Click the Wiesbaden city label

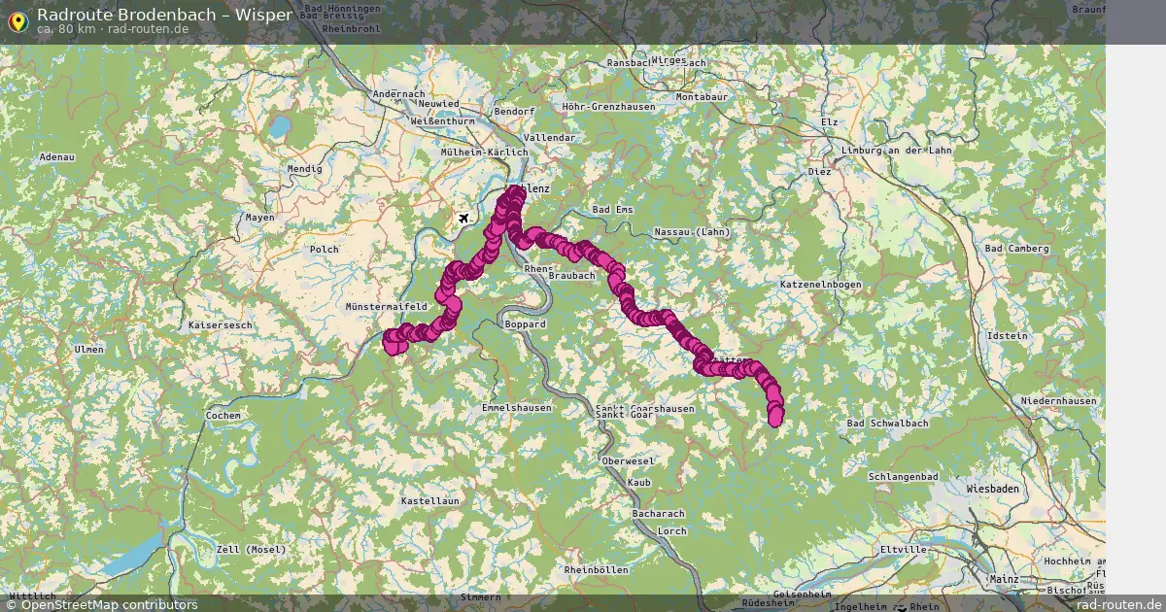click(x=992, y=489)
